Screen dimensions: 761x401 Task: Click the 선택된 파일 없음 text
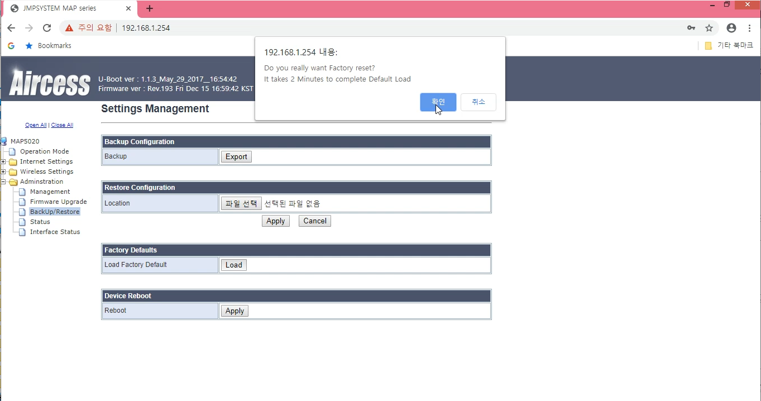(292, 204)
